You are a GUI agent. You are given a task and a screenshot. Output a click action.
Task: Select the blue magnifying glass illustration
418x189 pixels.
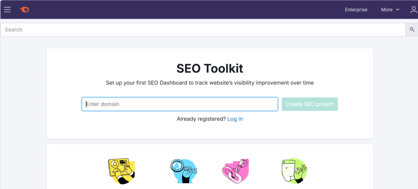click(183, 171)
